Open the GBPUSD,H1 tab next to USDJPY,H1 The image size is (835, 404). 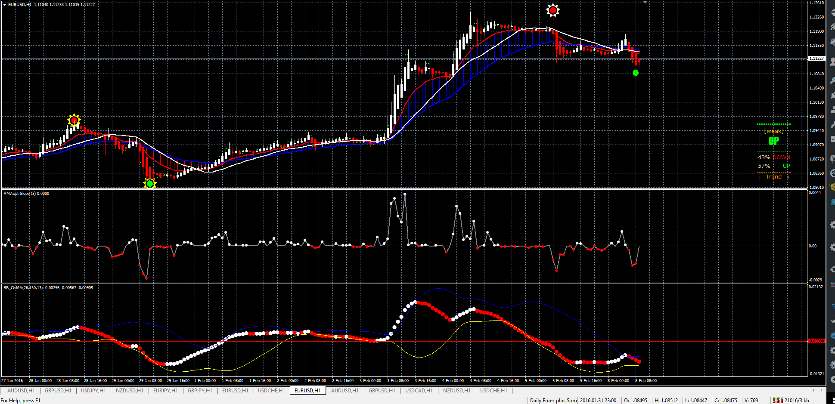tap(58, 391)
